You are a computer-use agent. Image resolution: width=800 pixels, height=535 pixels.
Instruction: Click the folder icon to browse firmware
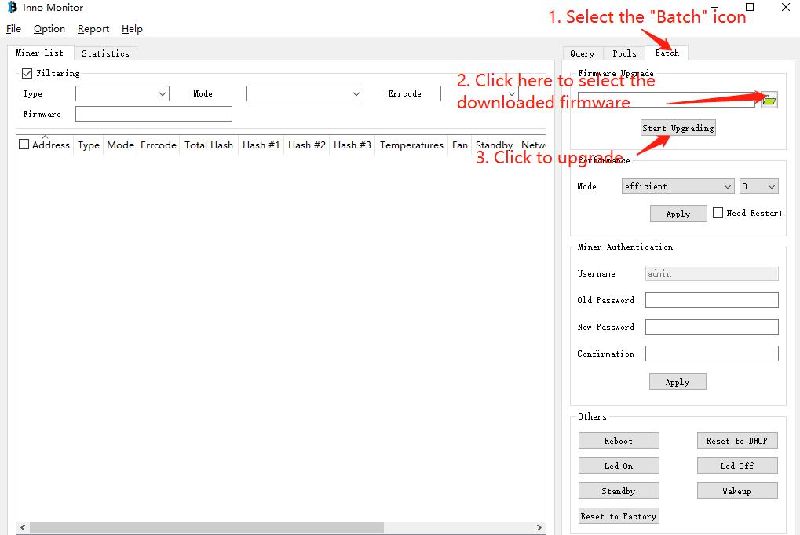pyautogui.click(x=769, y=100)
